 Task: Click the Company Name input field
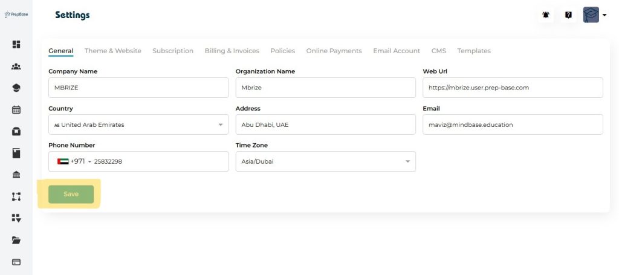point(138,88)
